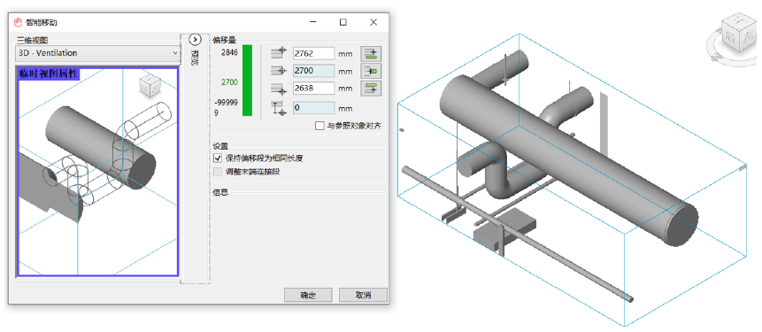Maximize the 智能移动 dialog window
762x332 pixels.
343,22
